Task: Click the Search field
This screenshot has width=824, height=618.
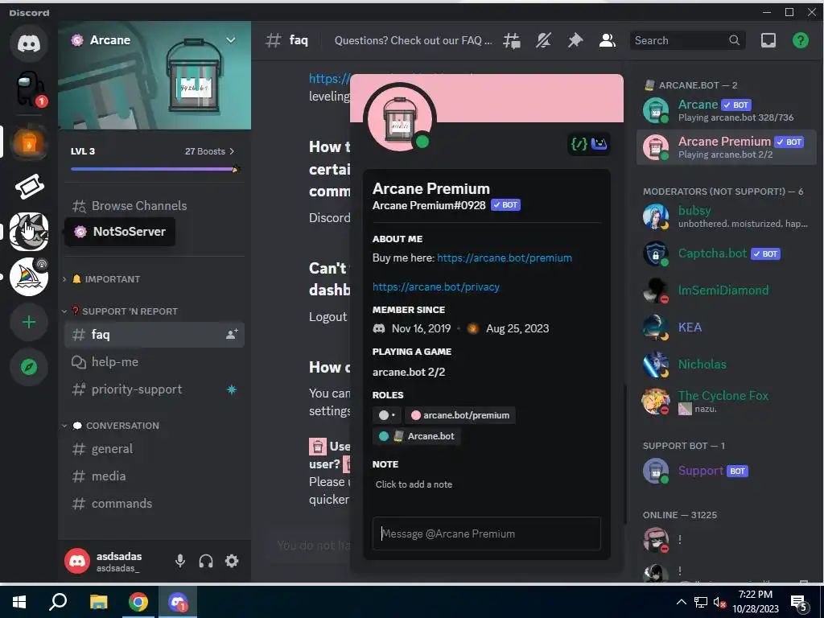Action: click(687, 40)
